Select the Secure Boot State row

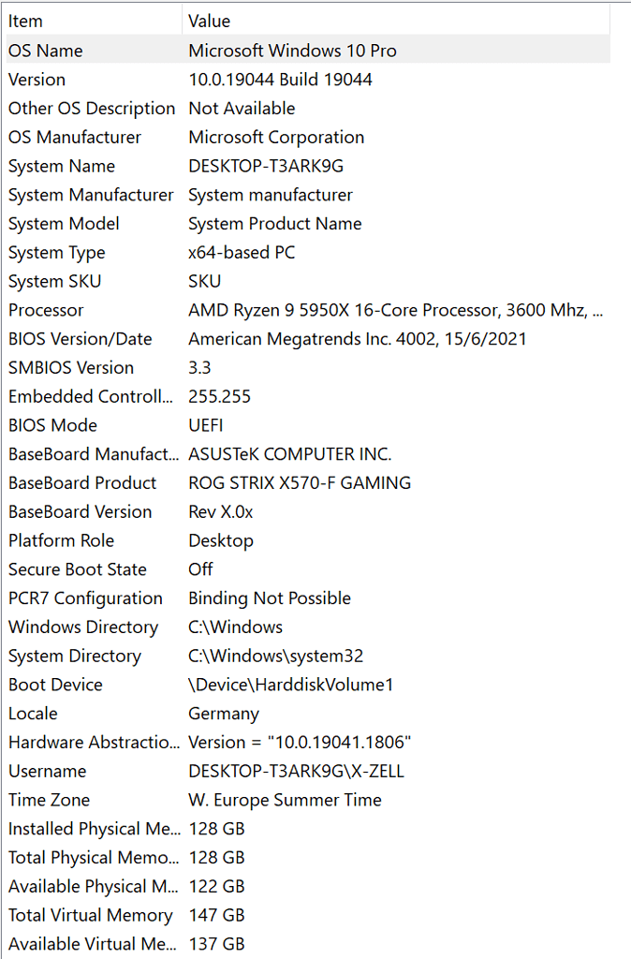click(x=308, y=568)
